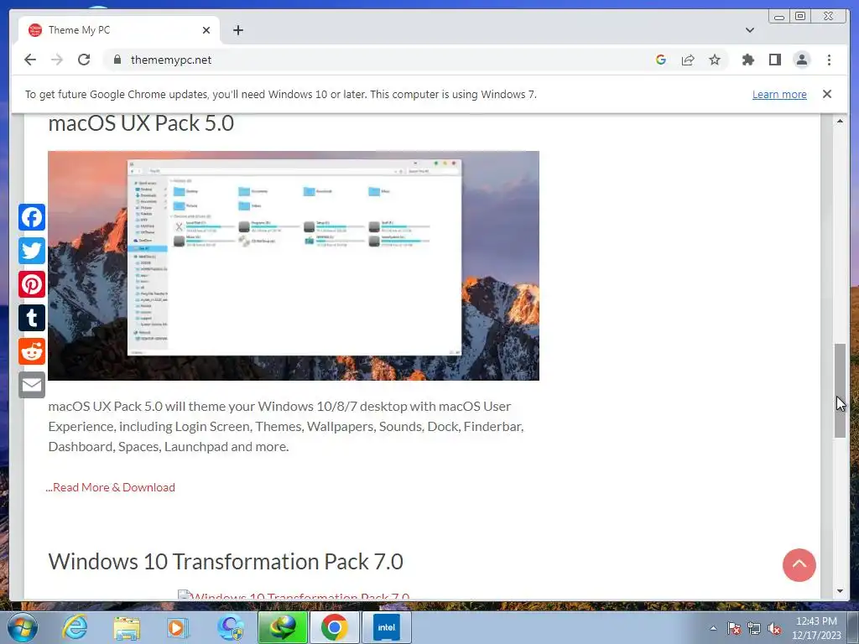The image size is (859, 644).
Task: Reload the thememypc.net page
Action: (x=84, y=60)
